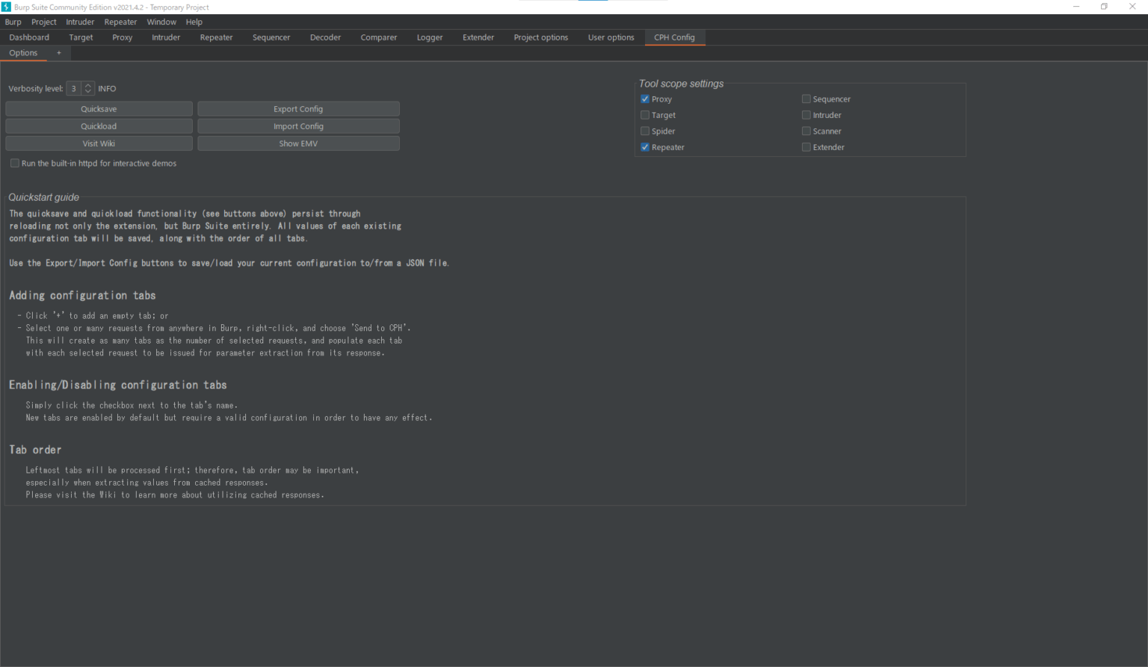Increase the Verbosity level using the stepper
This screenshot has width=1148, height=667.
coord(89,85)
